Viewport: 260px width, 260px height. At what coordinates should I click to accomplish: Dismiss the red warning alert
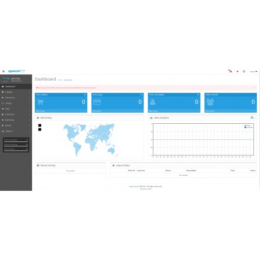pos(255,88)
